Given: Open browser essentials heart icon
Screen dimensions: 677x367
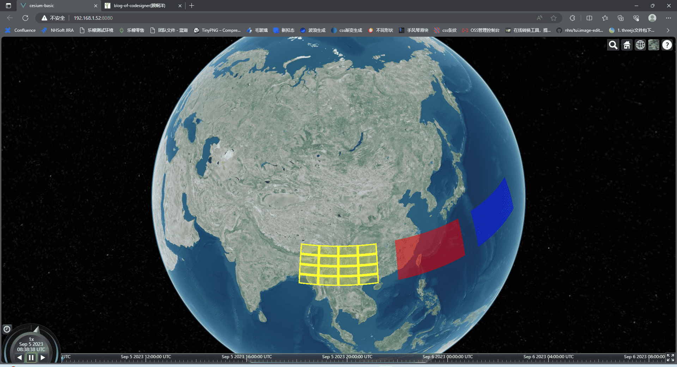Looking at the screenshot, I should pyautogui.click(x=636, y=18).
